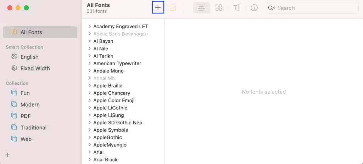Select the Apple LiSung font name

tap(108, 115)
